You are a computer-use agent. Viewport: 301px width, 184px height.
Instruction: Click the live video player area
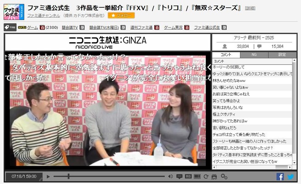[108, 111]
